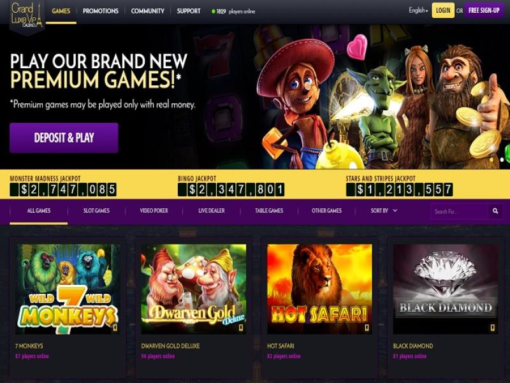Click the Login button
Viewport: 510px width, 383px height.
tap(443, 10)
